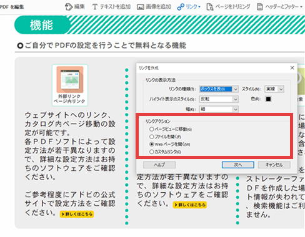Select ページビューに移動 radio button
The image size is (305, 237).
[x=151, y=129]
